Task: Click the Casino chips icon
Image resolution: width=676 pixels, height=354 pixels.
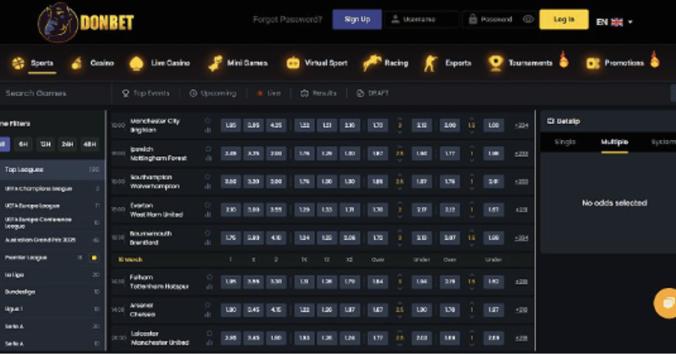Action: 77,63
